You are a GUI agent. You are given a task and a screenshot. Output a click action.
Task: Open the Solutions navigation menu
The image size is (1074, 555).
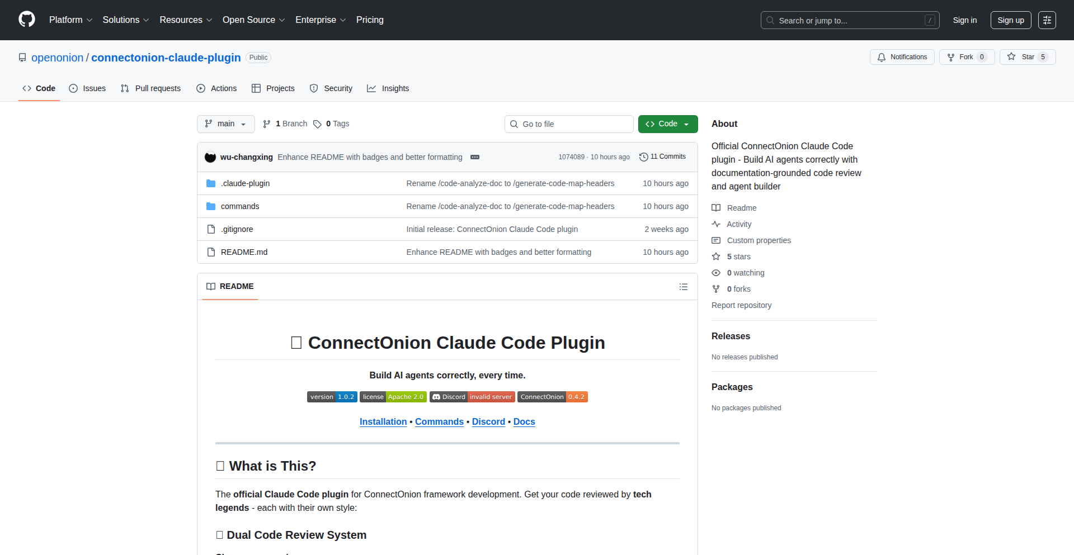click(125, 20)
